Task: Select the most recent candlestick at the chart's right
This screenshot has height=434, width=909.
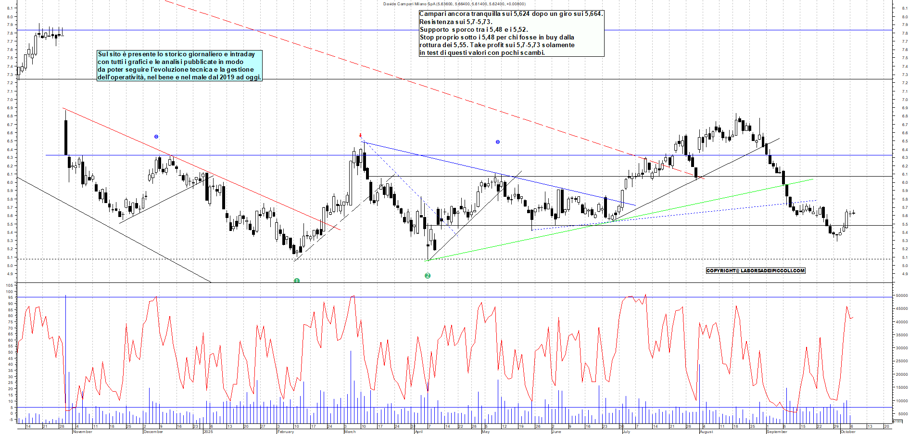Action: pyautogui.click(x=853, y=213)
